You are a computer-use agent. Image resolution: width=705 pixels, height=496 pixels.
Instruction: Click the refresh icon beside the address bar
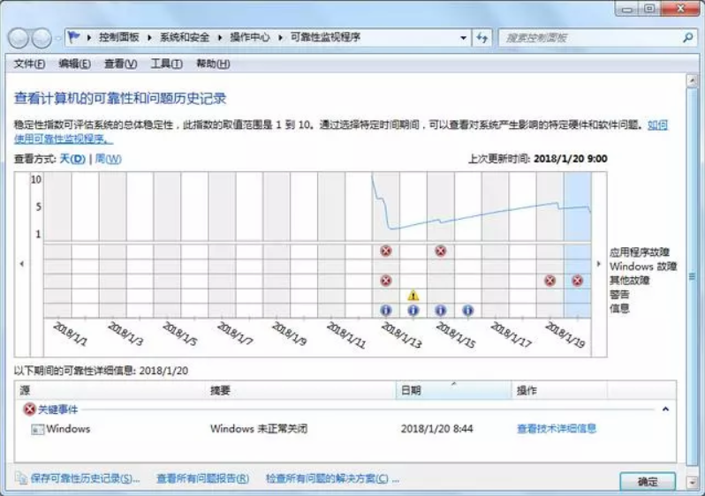pos(481,38)
